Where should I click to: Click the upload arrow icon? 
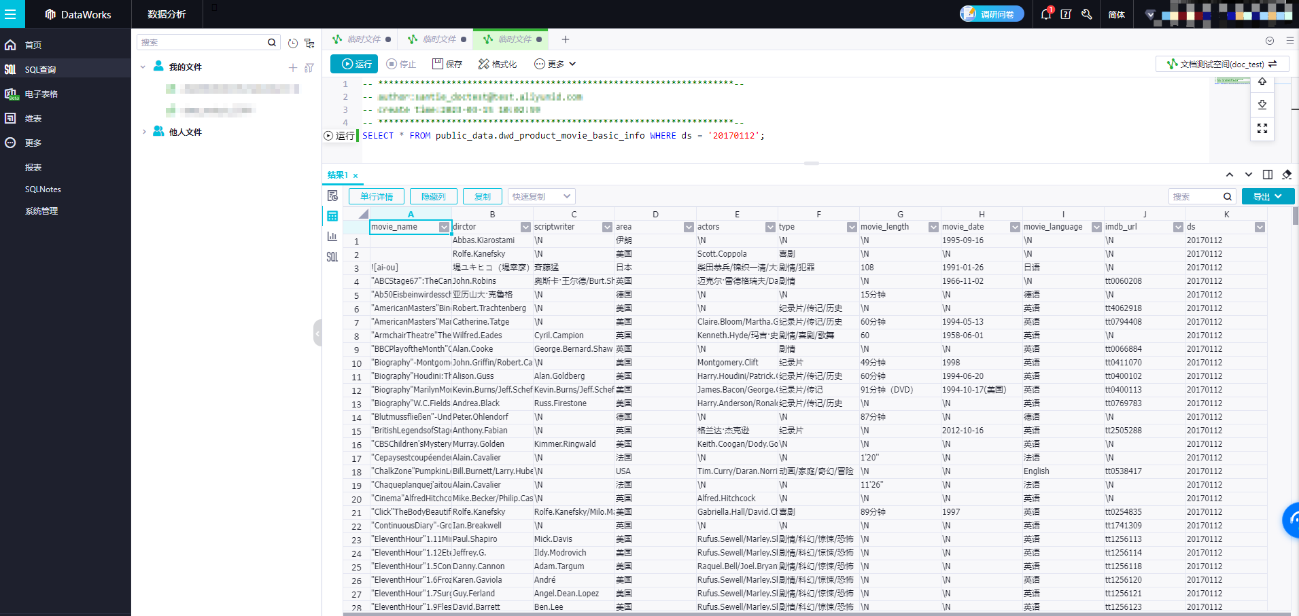[x=1262, y=82]
